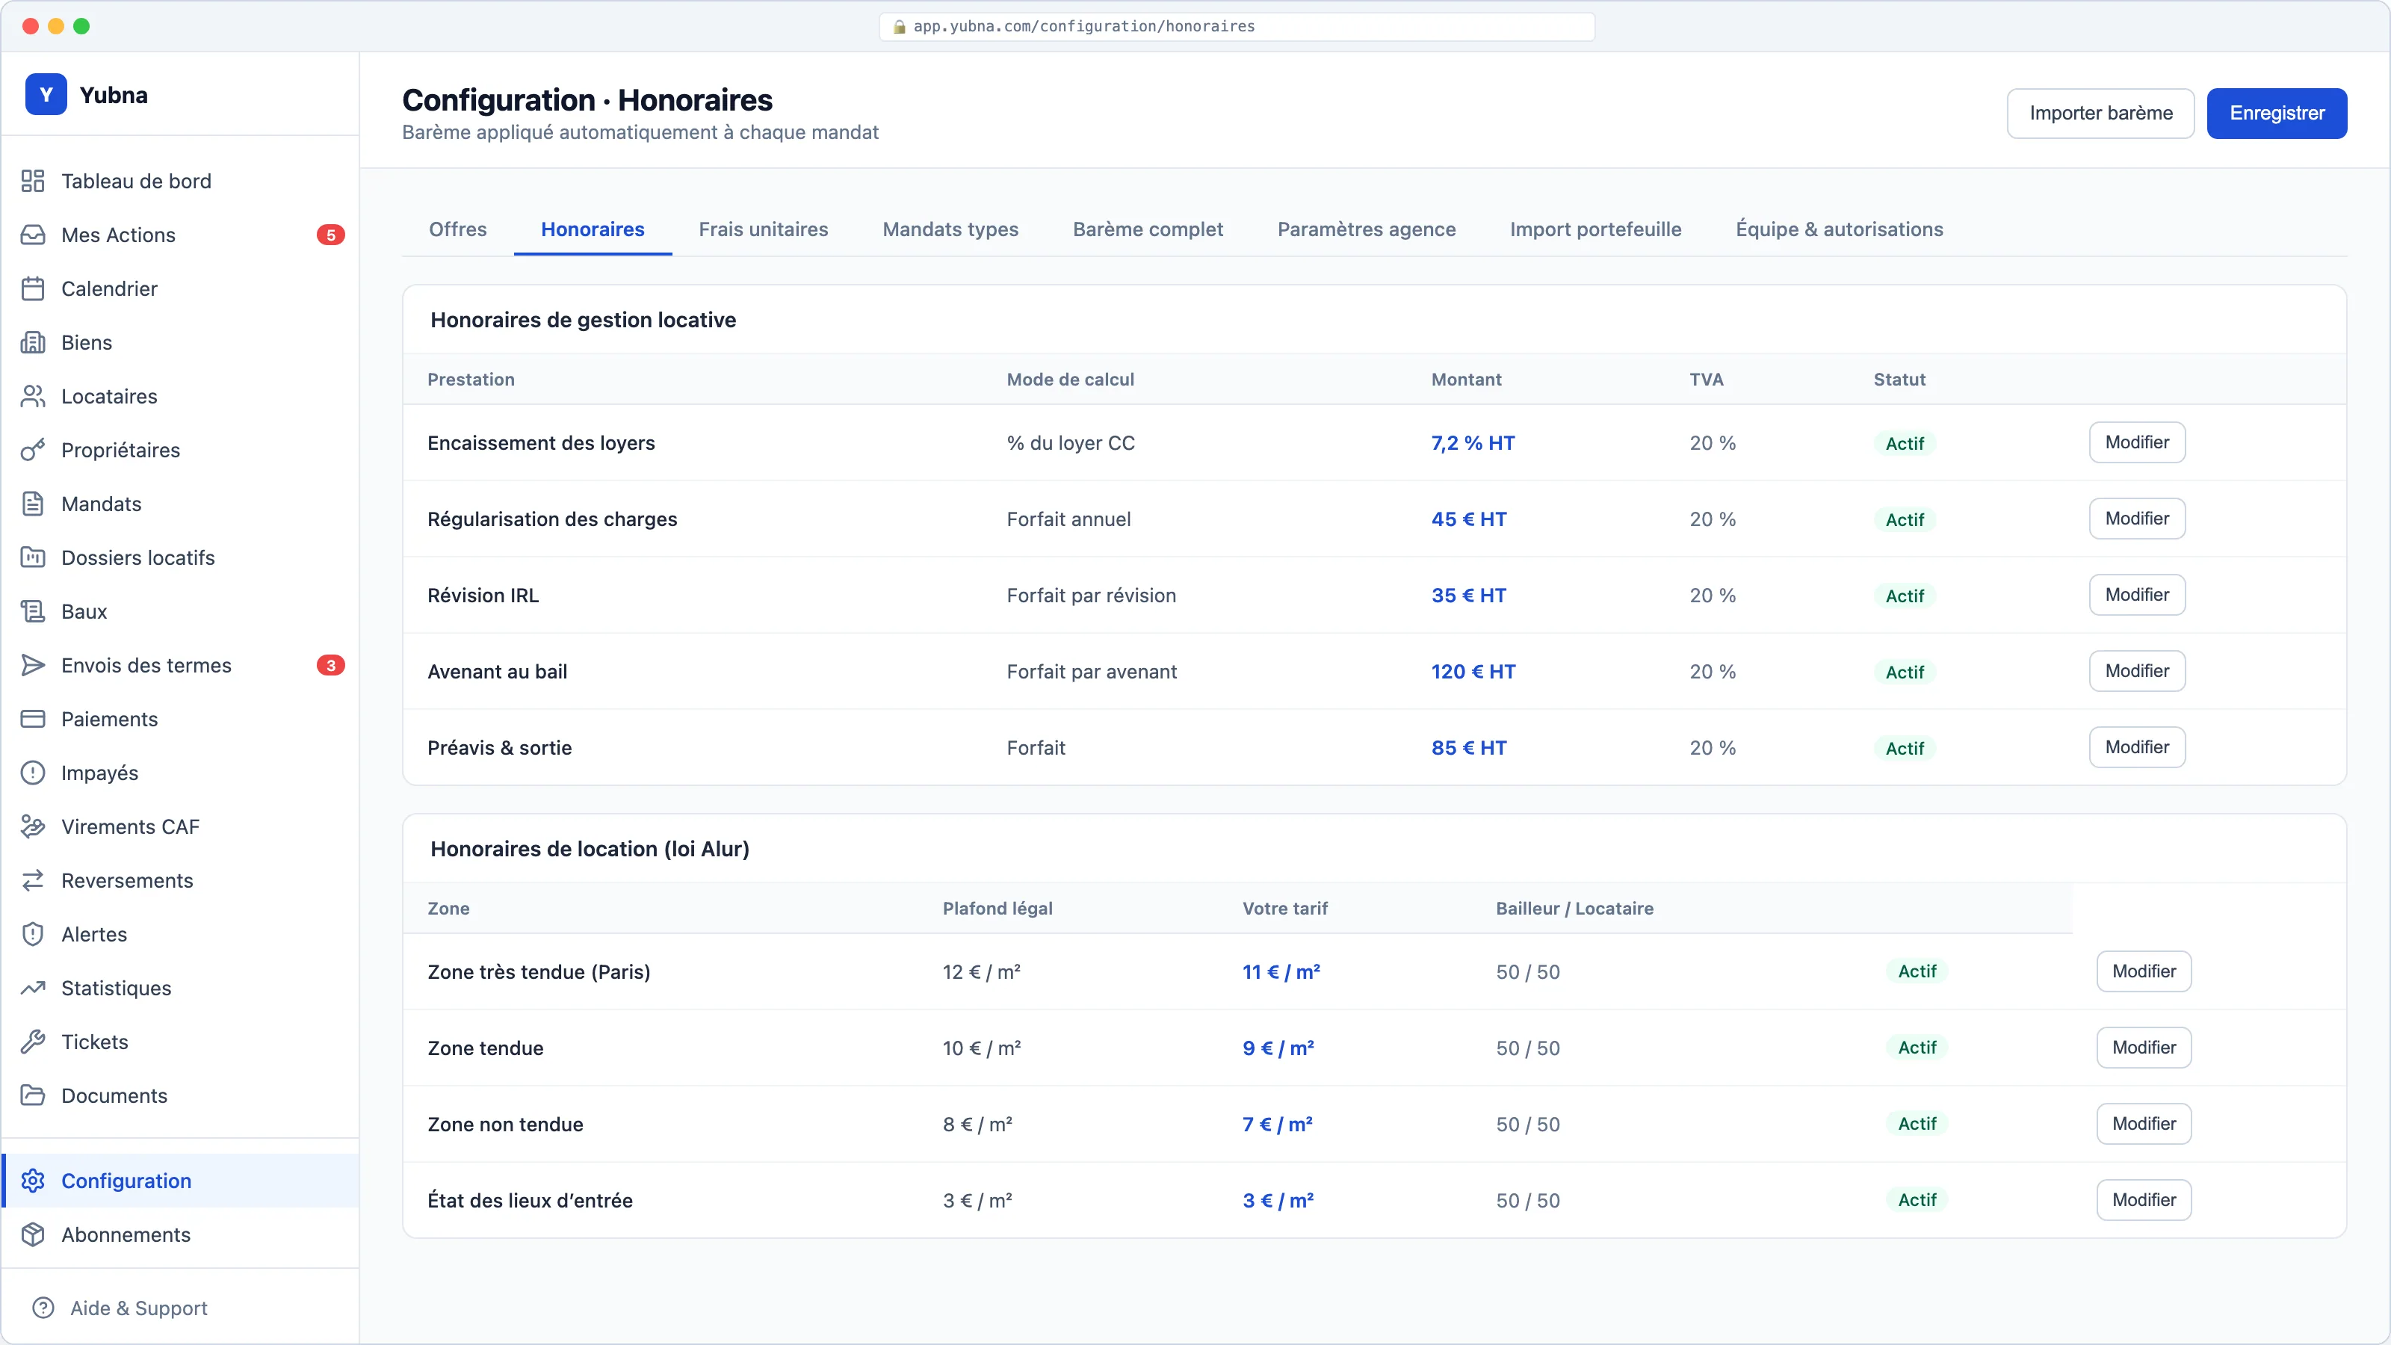Open Propriétaires key icon
The width and height of the screenshot is (2391, 1345).
pos(32,450)
